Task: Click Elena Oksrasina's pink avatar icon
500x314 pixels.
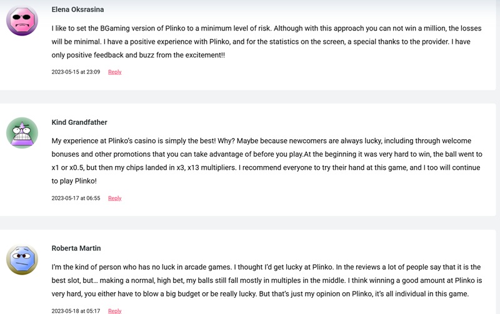Action: (x=22, y=20)
